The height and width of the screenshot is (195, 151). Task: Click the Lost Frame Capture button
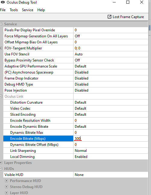(x=126, y=17)
